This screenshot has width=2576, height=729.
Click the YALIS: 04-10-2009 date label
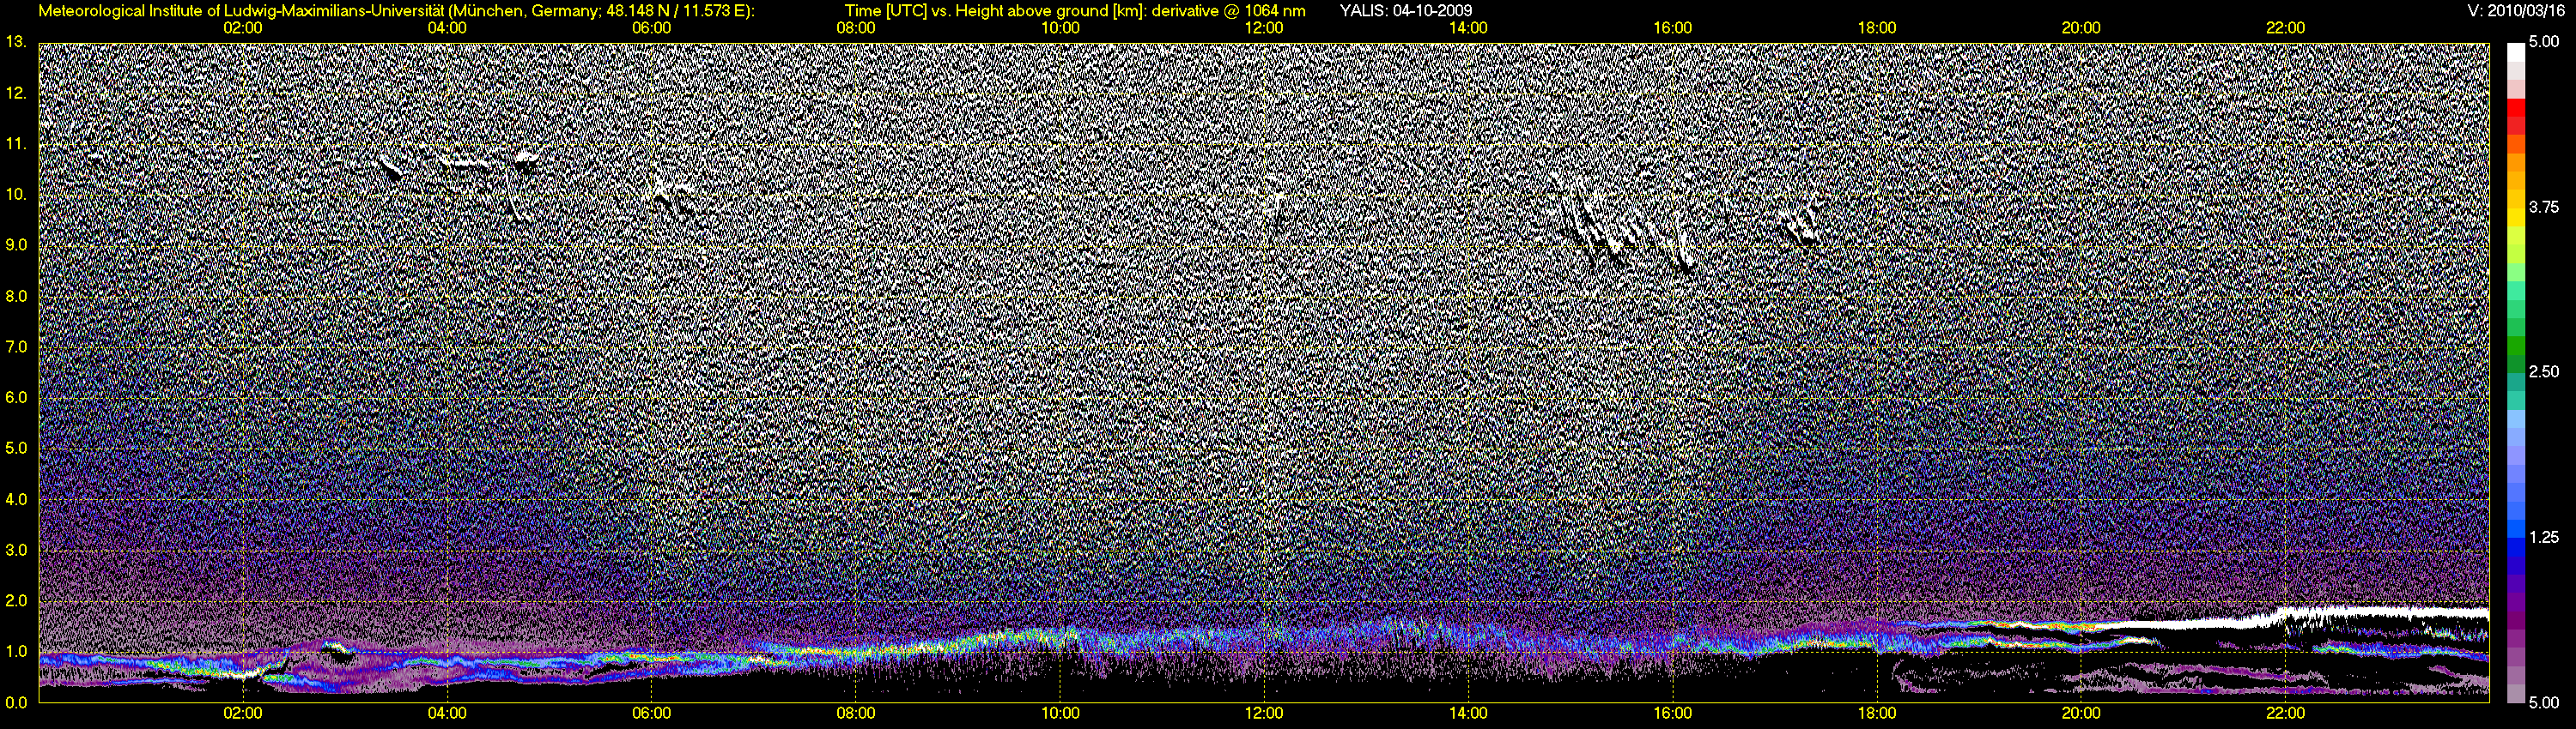pos(1406,10)
